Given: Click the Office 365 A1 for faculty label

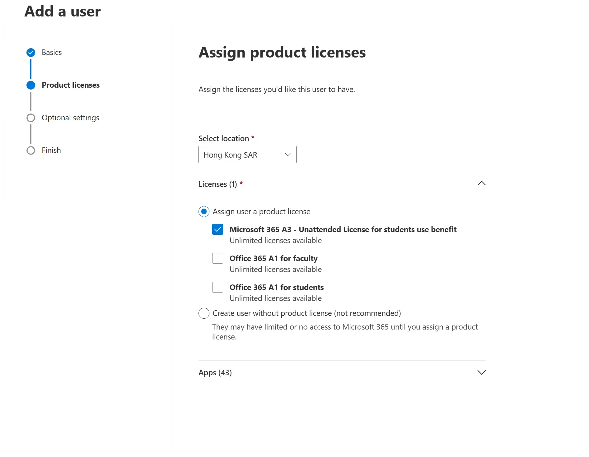Looking at the screenshot, I should (273, 258).
